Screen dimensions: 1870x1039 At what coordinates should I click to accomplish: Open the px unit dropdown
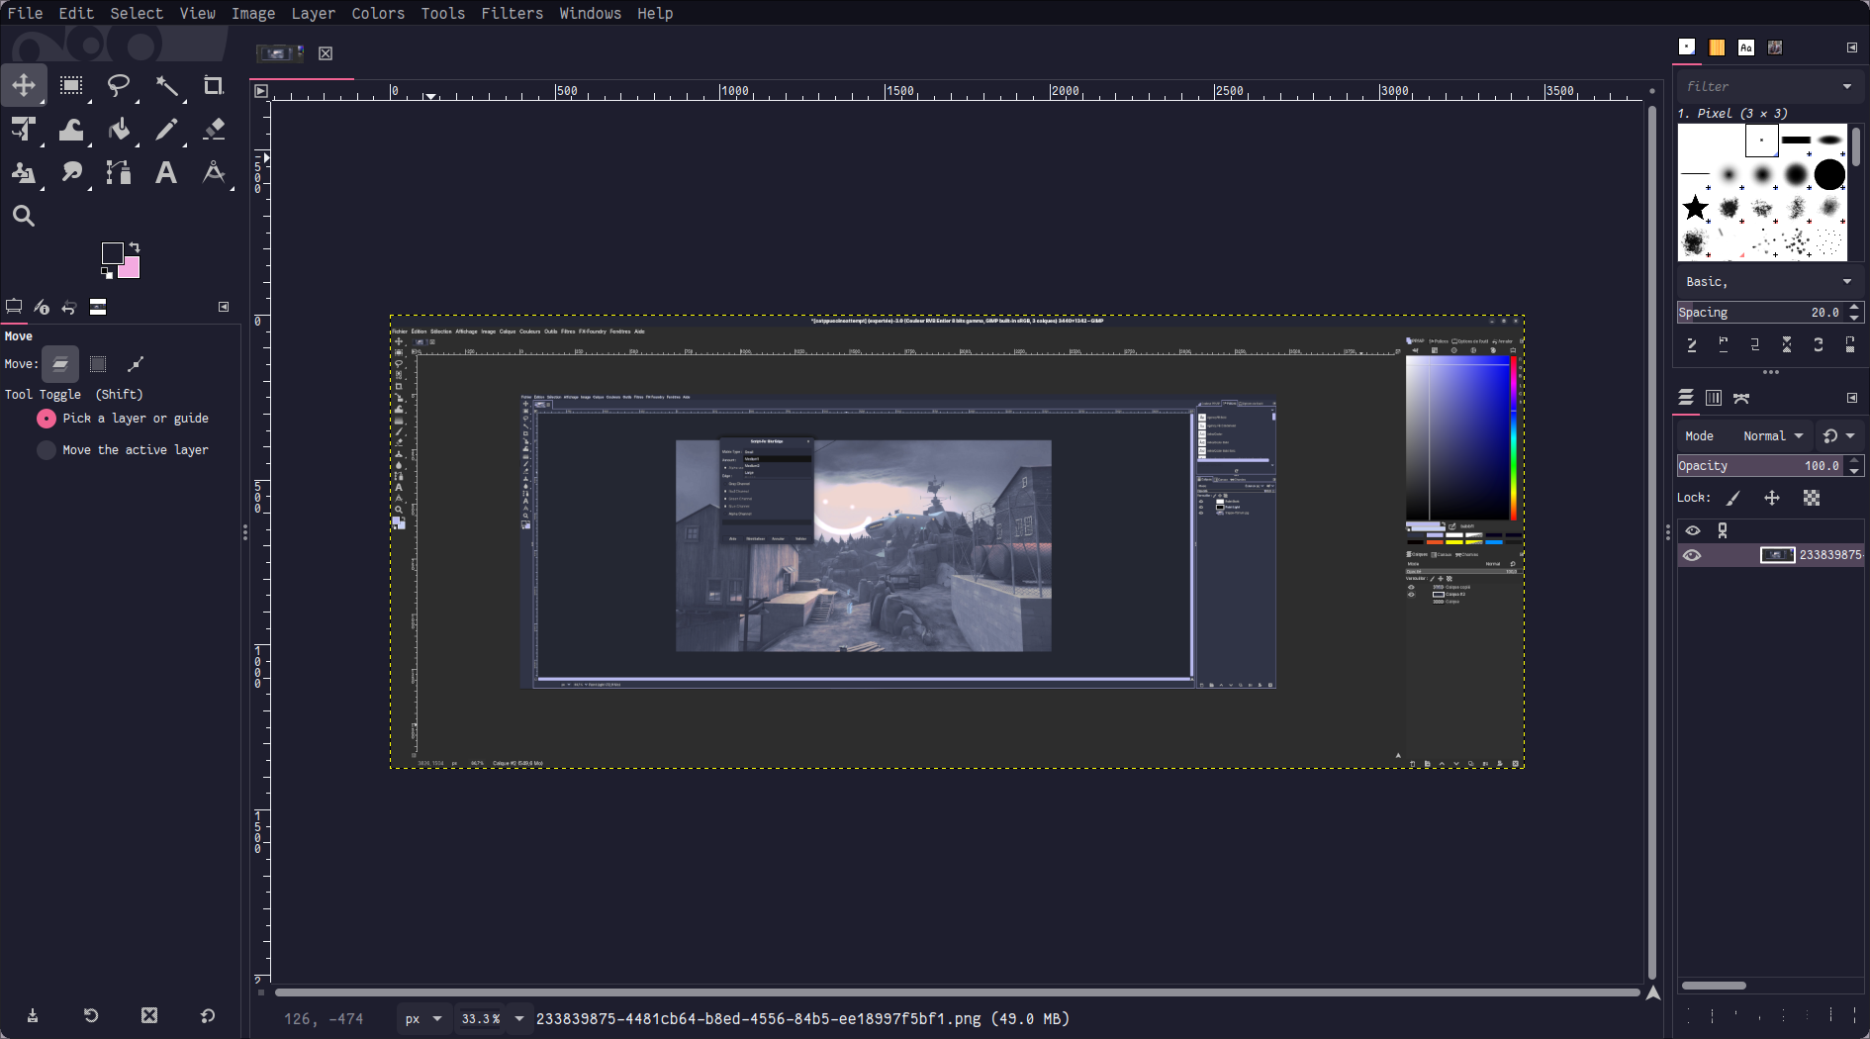pyautogui.click(x=424, y=1018)
